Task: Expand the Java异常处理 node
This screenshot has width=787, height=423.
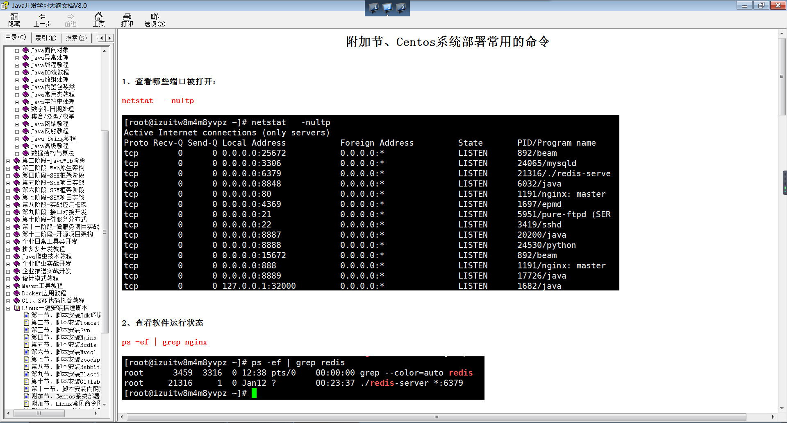Action: [x=17, y=58]
